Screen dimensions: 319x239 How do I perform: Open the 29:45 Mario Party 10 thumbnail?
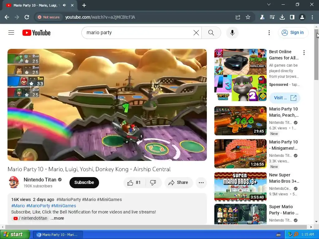tap(240, 120)
